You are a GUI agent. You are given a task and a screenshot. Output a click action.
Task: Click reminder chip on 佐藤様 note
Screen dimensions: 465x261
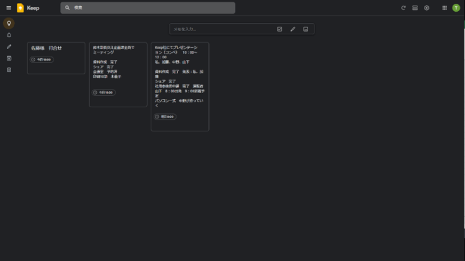tap(42, 60)
